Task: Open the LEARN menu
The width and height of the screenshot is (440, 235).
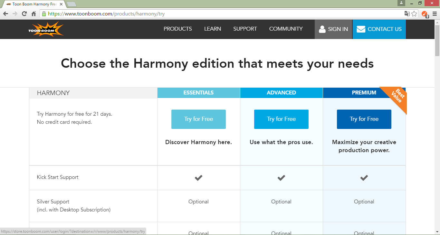Action: [x=213, y=29]
